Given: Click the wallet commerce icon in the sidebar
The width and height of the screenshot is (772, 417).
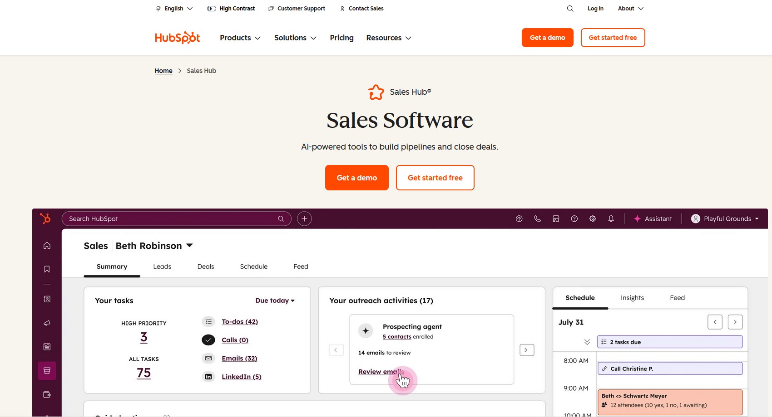Looking at the screenshot, I should pyautogui.click(x=47, y=395).
